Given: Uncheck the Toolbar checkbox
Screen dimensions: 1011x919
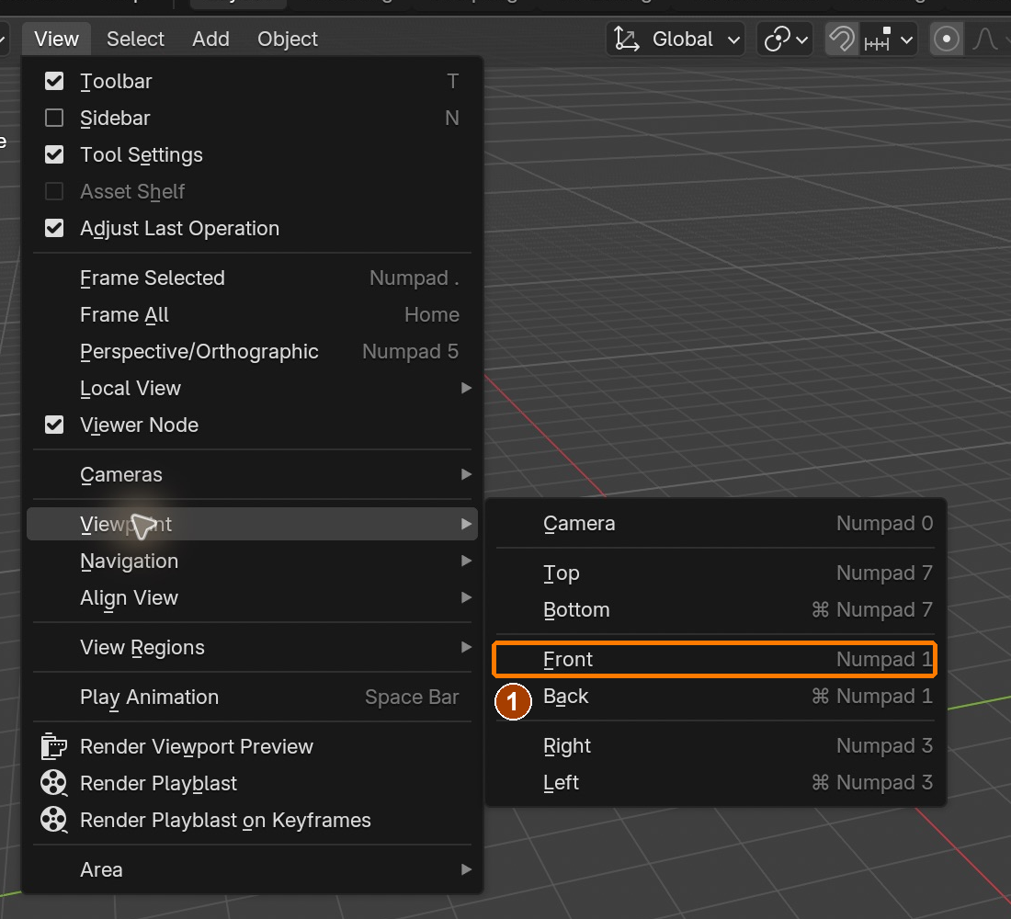Looking at the screenshot, I should [54, 81].
